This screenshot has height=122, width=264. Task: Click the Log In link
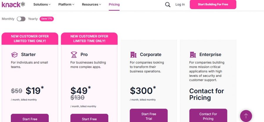coord(180,4)
